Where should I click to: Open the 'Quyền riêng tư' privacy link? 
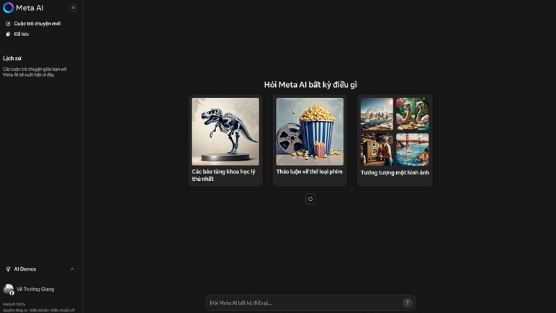(x=15, y=310)
